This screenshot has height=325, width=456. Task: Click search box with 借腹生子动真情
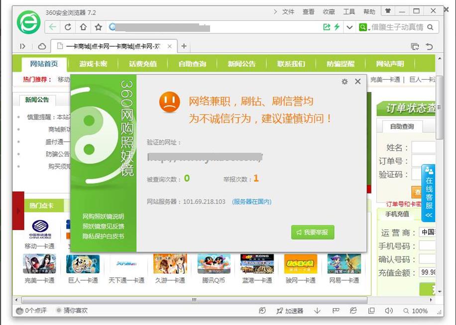click(x=397, y=27)
